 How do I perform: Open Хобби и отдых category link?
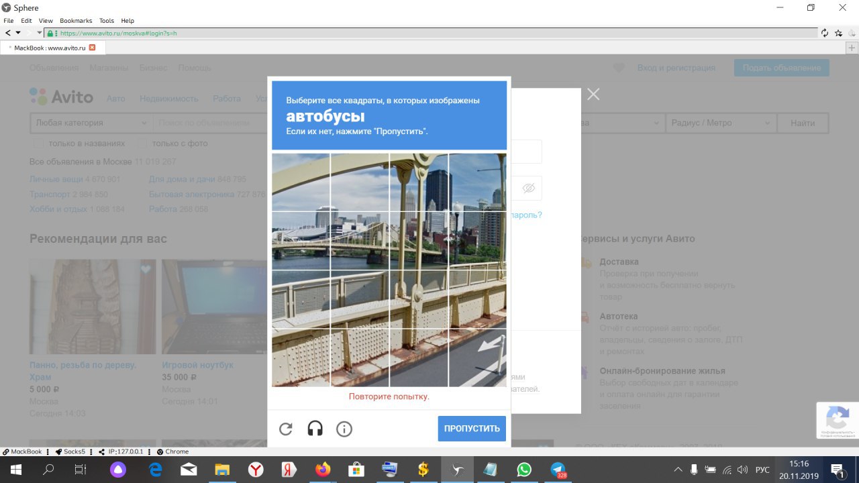tap(58, 209)
